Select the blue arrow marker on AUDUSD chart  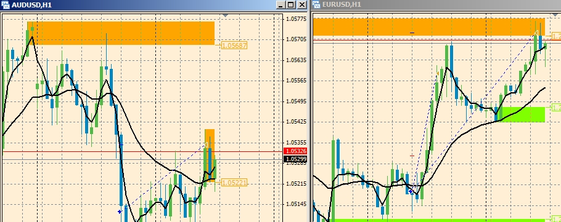(120, 212)
